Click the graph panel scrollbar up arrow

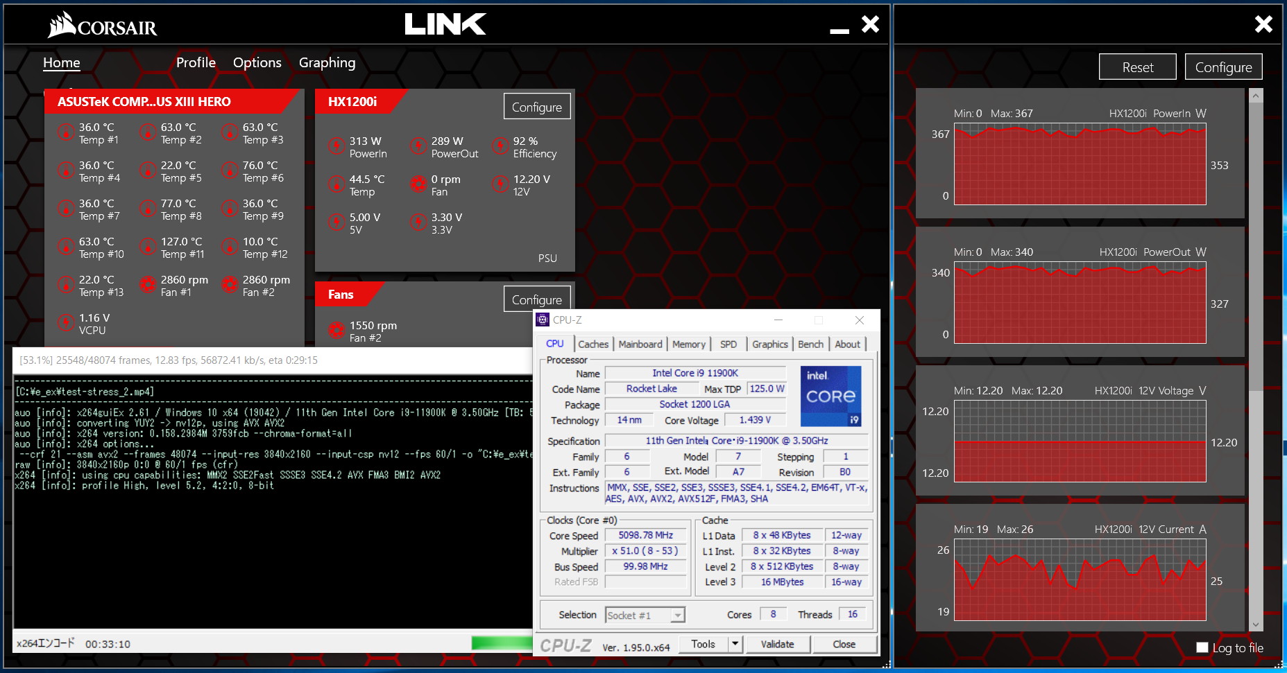click(x=1256, y=96)
